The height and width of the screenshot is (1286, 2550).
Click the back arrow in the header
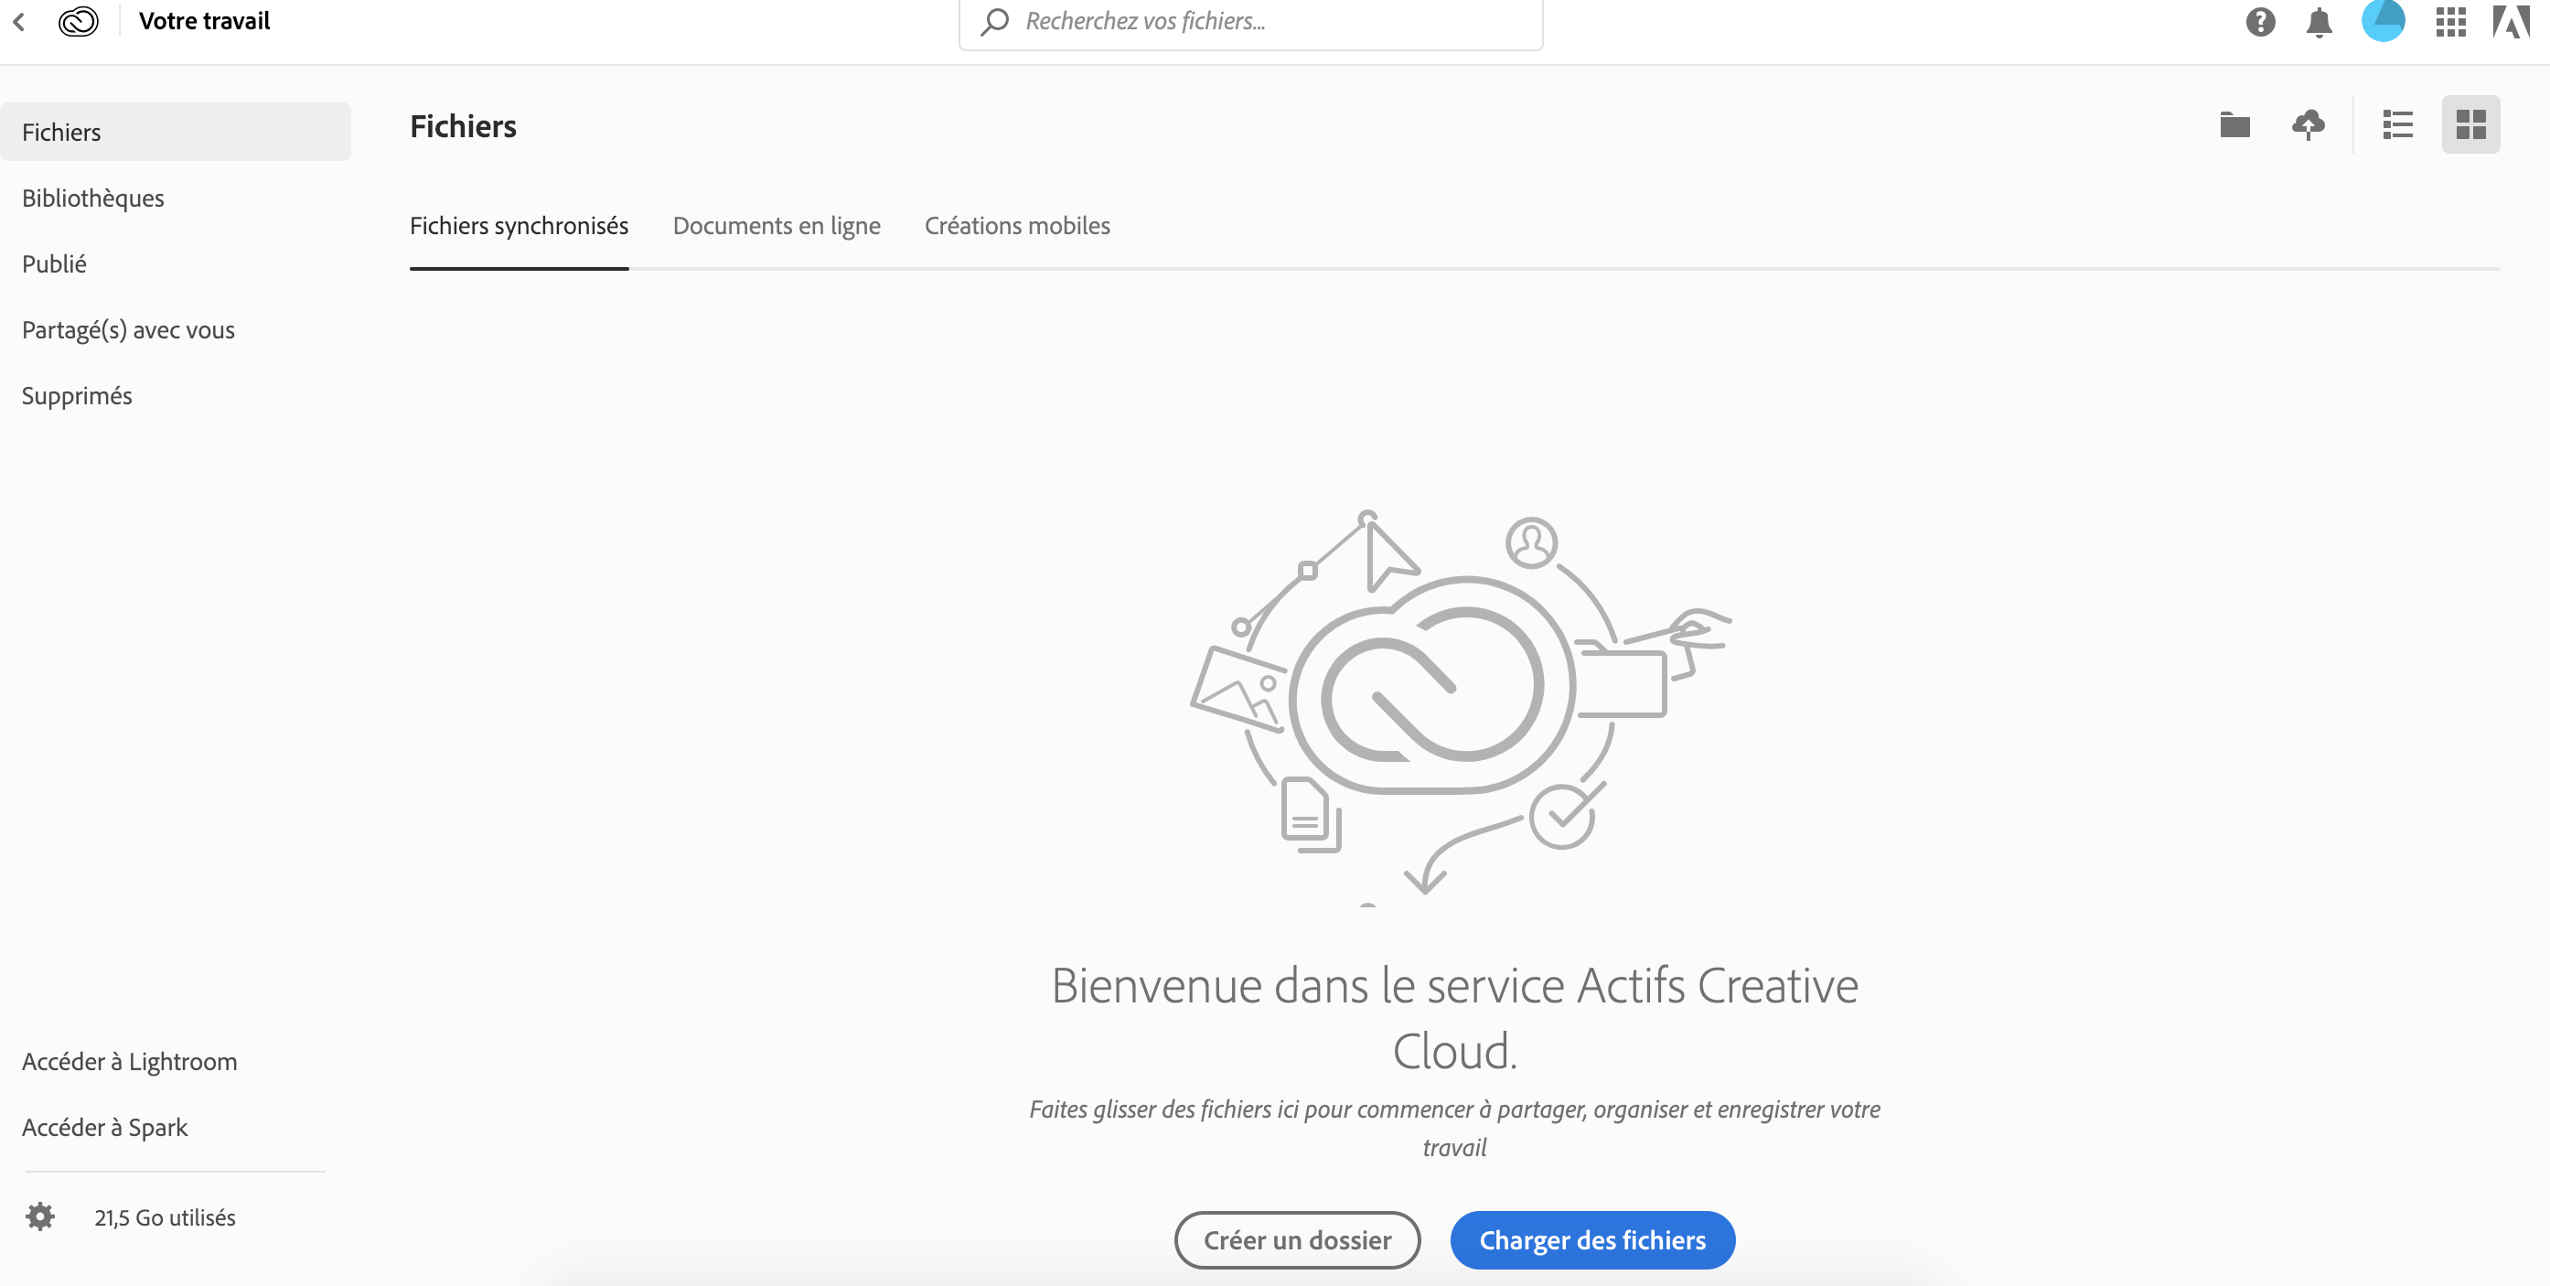click(19, 21)
